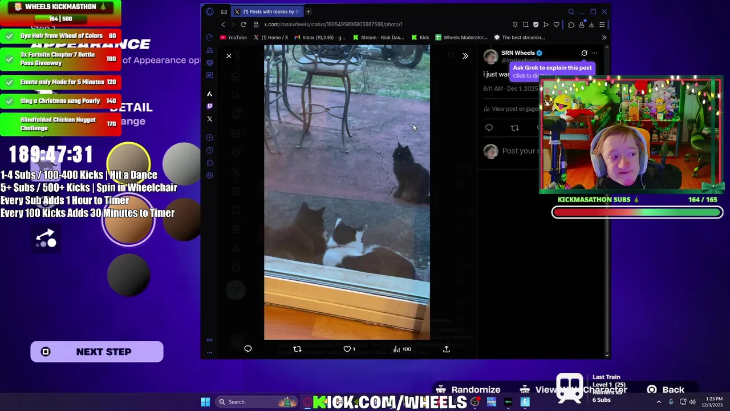This screenshot has width=730, height=411.
Task: Click Randomize in the game footer
Action: click(x=469, y=390)
